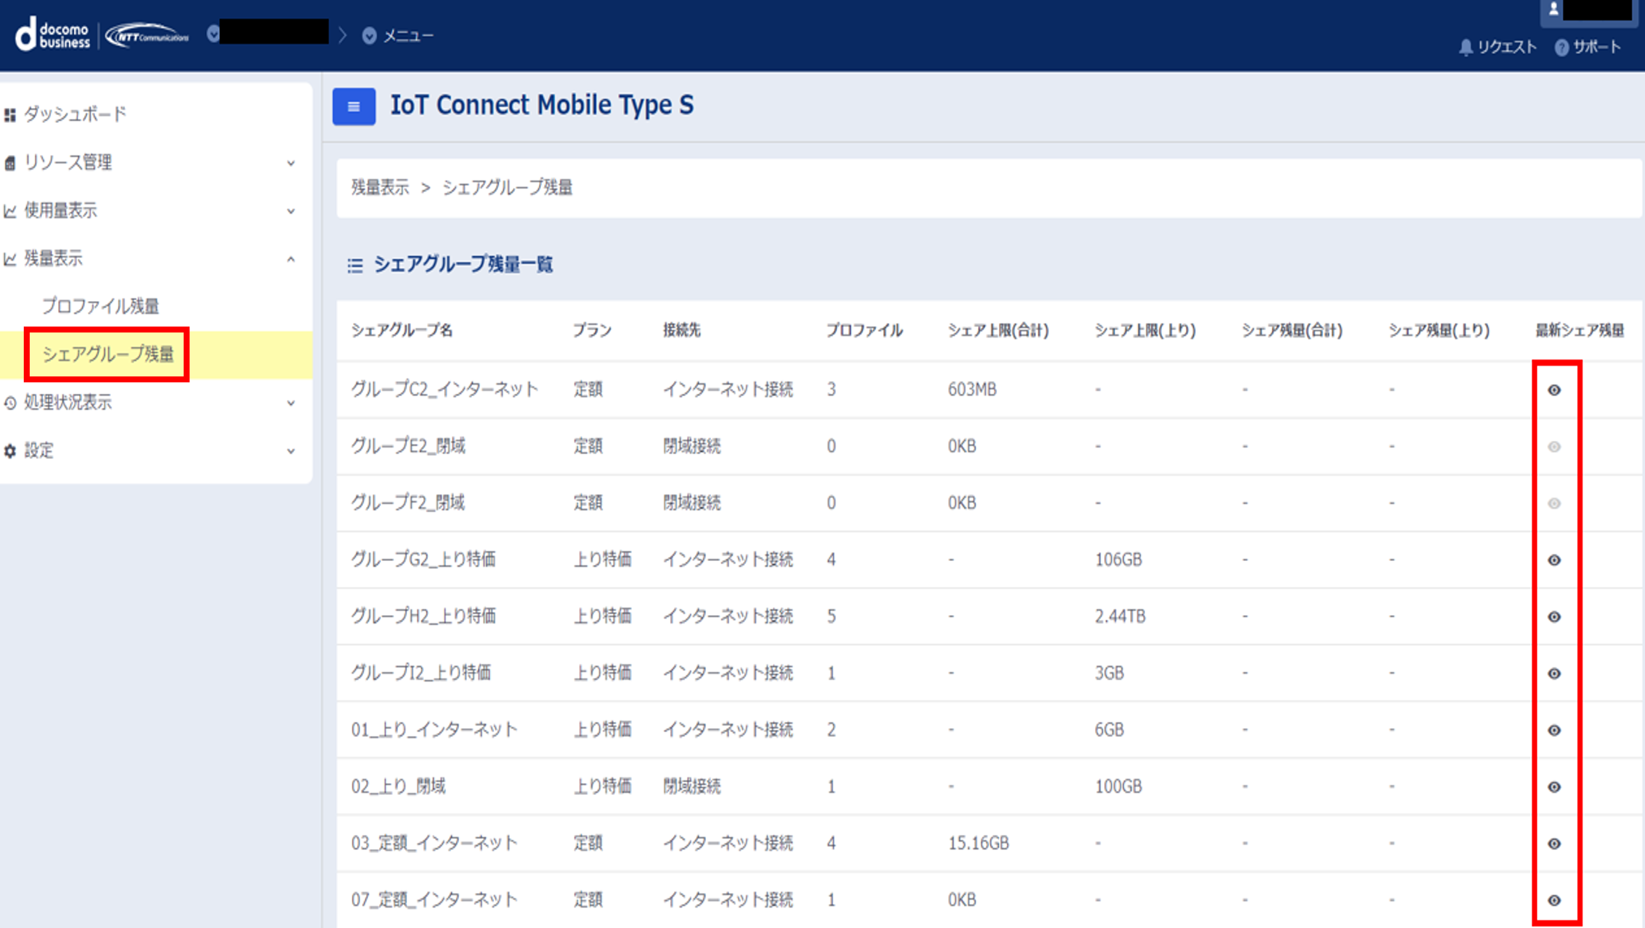Click the 残量表示 breadcrumb link
The image size is (1645, 928).
[380, 188]
